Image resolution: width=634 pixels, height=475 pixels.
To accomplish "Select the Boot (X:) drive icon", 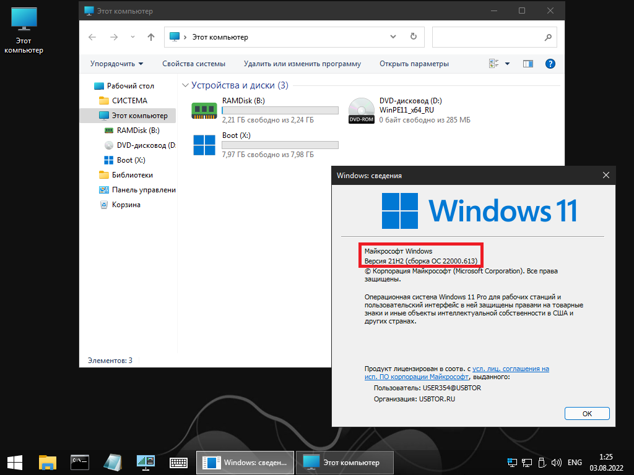I will pyautogui.click(x=204, y=145).
